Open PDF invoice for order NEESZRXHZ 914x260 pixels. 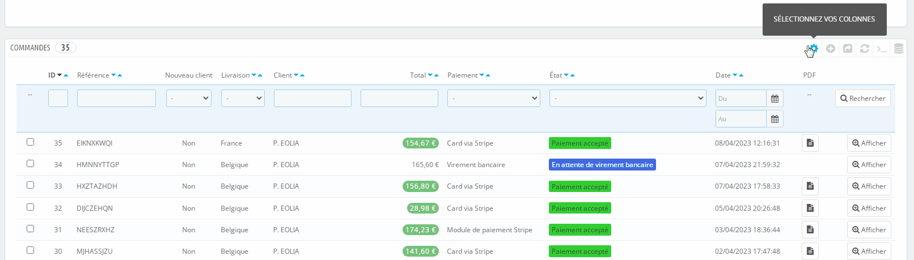point(810,230)
